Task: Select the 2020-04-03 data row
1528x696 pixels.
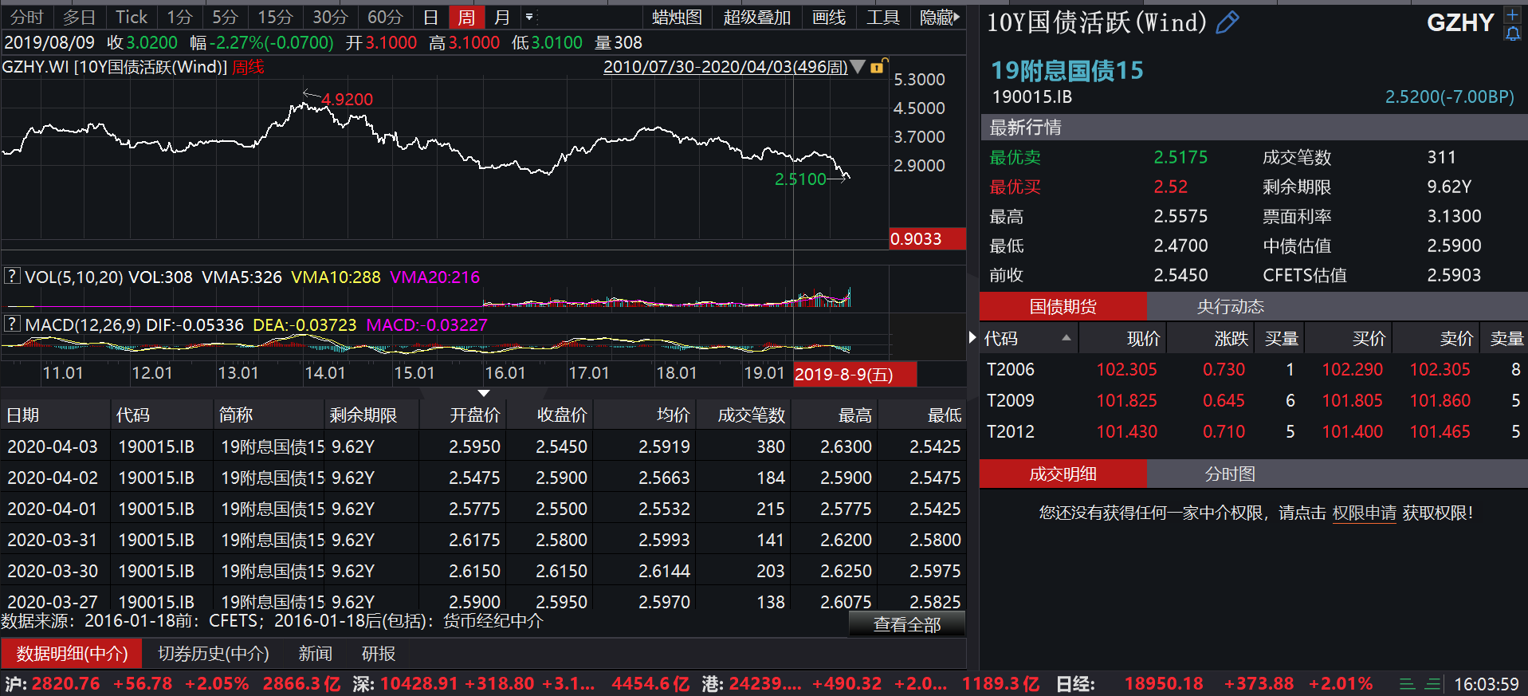Action: [x=483, y=446]
